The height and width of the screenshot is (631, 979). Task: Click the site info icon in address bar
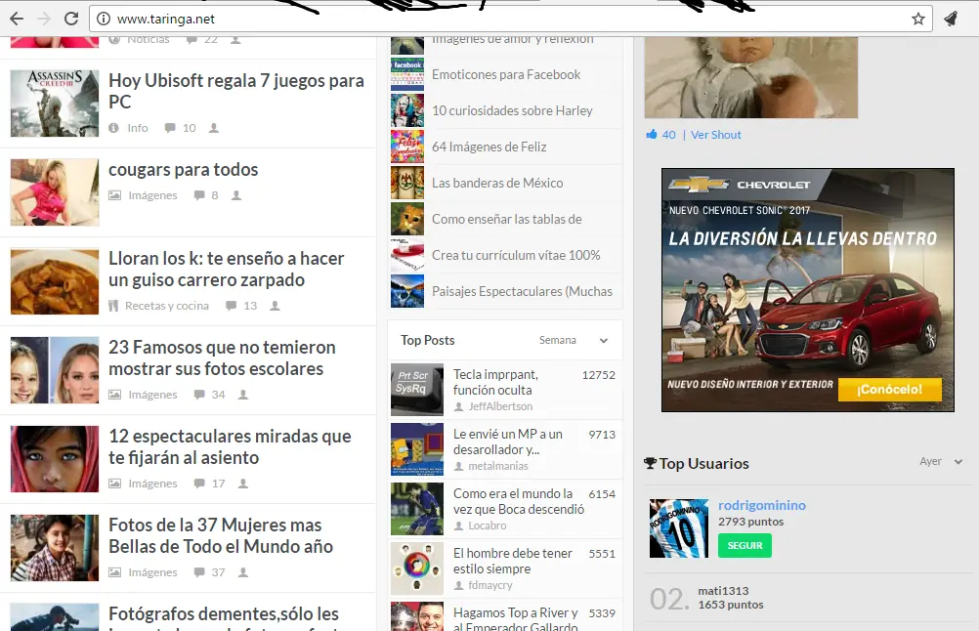104,19
